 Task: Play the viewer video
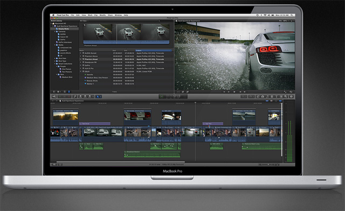[x=234, y=92]
